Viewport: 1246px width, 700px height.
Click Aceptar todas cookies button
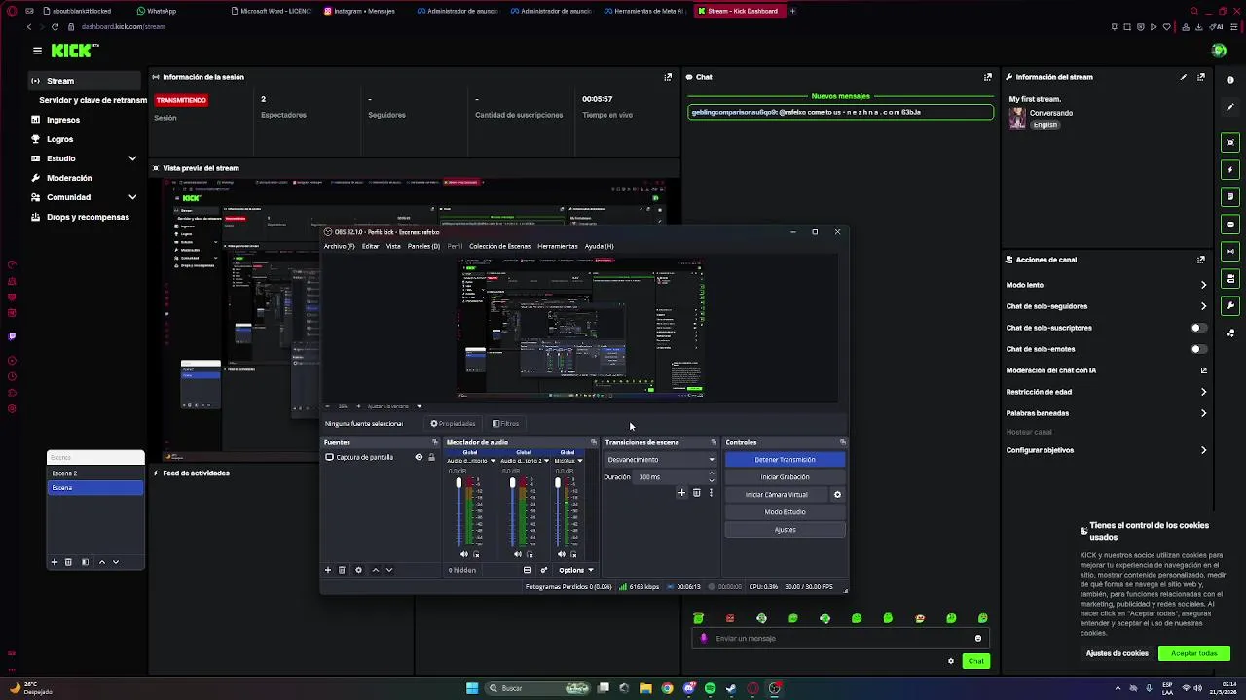pyautogui.click(x=1194, y=653)
